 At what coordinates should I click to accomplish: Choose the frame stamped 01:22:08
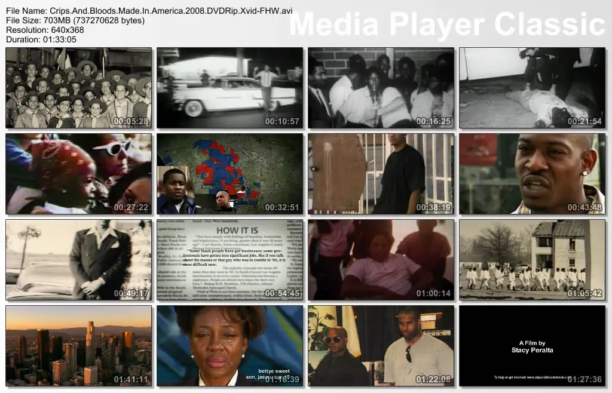click(x=381, y=346)
